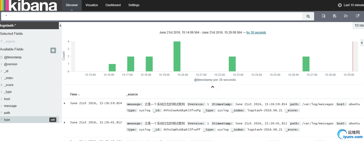The image size is (364, 141).
Task: Select the path field in sidebar
Action: 7,113
